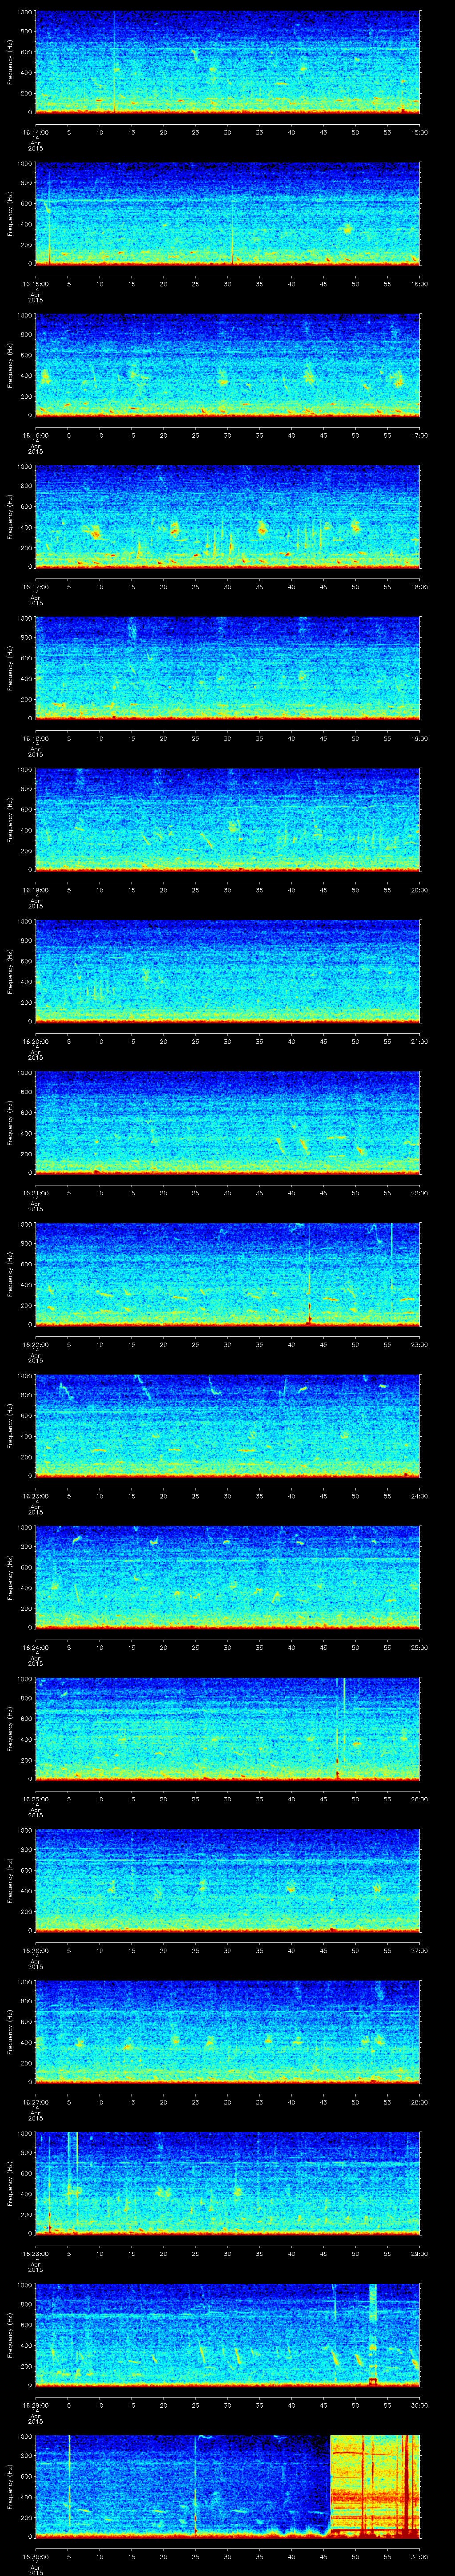Click the 16:24:00 start time label
The width and height of the screenshot is (455, 2576).
click(x=35, y=1647)
